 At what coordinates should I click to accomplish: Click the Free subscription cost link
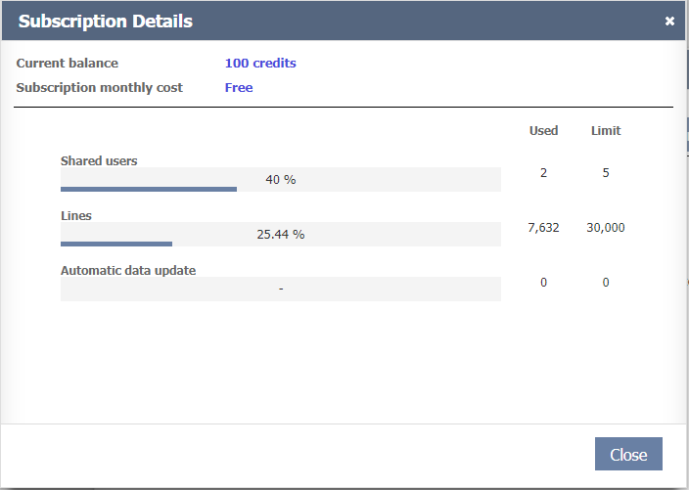click(239, 88)
